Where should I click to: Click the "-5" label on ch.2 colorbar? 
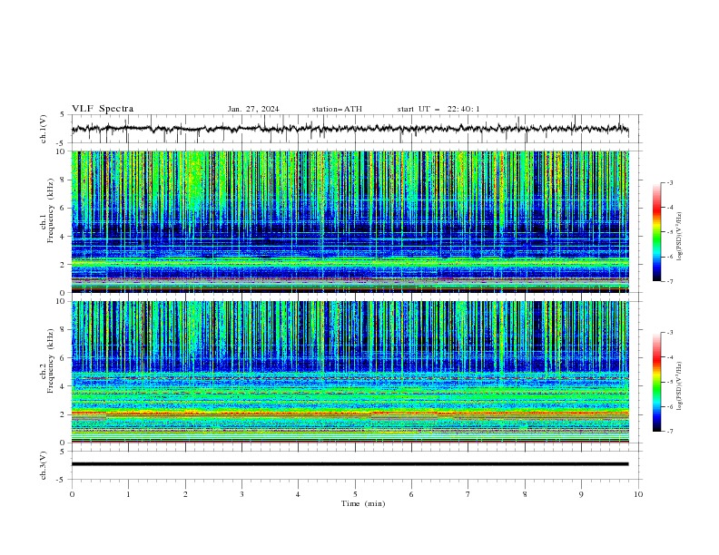(x=669, y=382)
